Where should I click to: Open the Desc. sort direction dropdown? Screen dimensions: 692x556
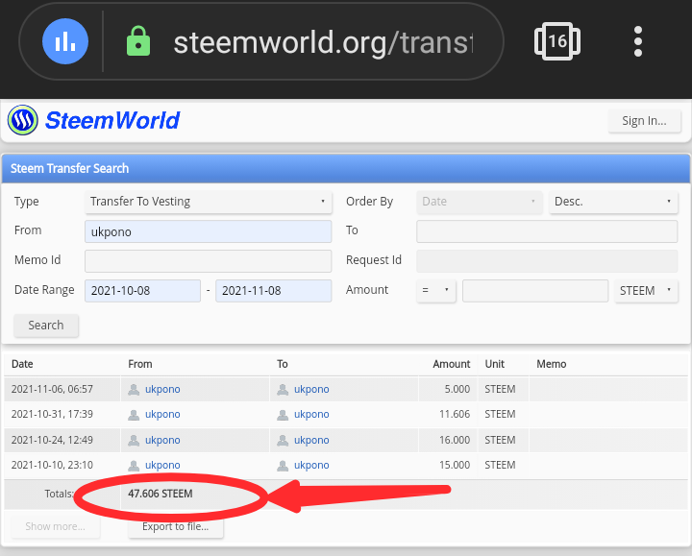tap(613, 202)
